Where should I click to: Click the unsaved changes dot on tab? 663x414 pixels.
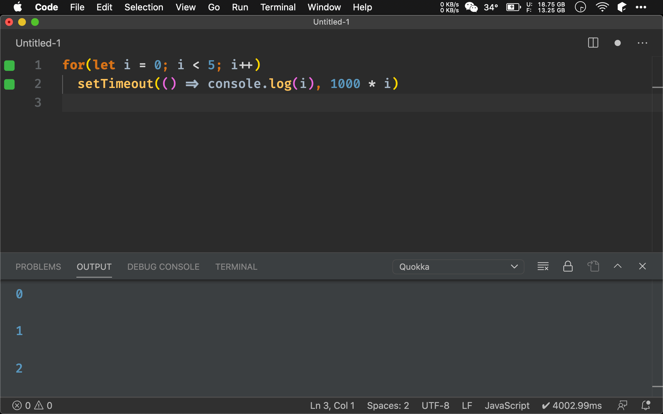617,43
